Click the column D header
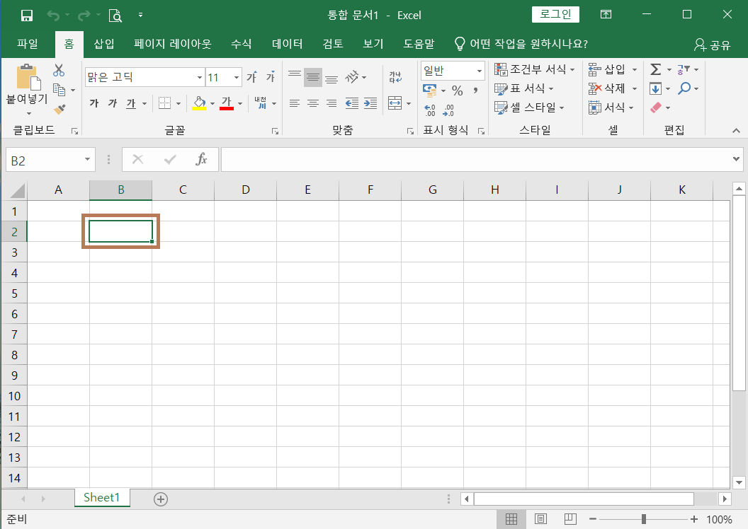The width and height of the screenshot is (748, 529). (x=245, y=190)
